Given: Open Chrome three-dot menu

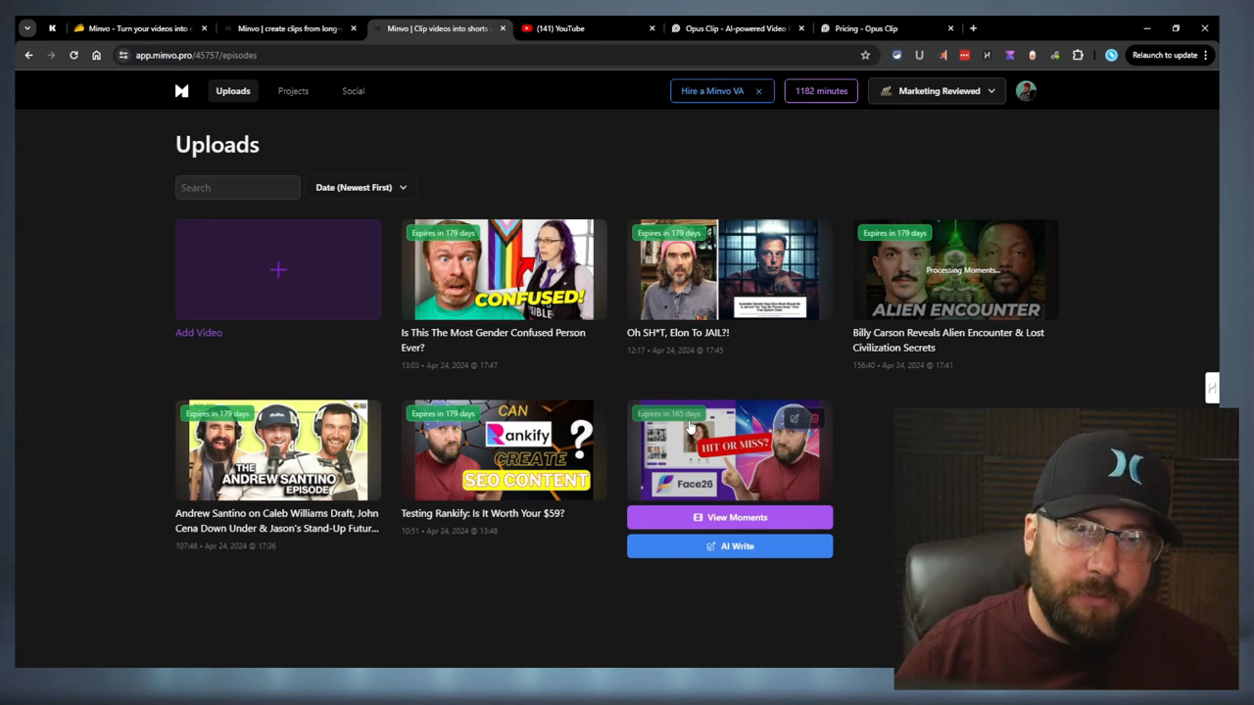Looking at the screenshot, I should tap(1206, 55).
